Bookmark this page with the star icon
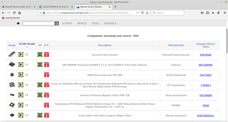This screenshot has height=122, width=228. coord(147,13)
